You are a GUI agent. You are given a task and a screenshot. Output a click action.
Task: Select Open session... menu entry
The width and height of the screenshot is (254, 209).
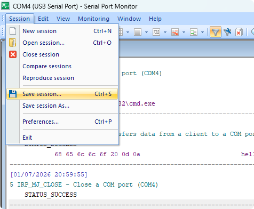click(x=62, y=43)
